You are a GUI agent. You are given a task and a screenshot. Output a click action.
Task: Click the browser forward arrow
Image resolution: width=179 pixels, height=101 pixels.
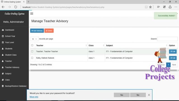9,7
